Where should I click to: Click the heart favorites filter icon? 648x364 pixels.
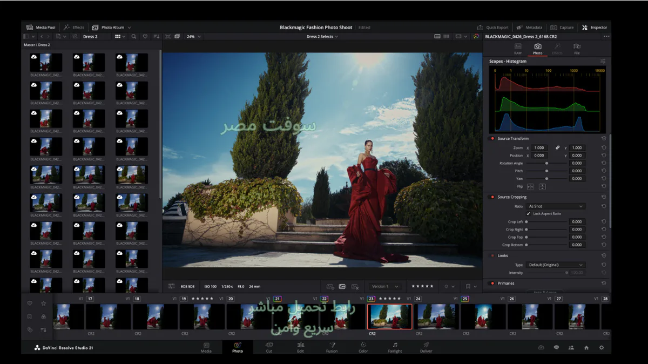[145, 37]
